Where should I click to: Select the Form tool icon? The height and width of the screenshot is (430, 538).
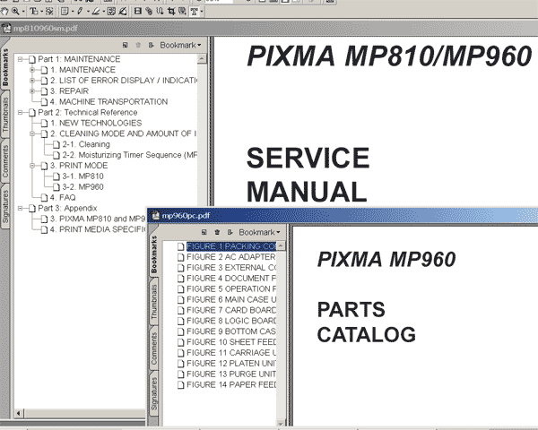[182, 12]
